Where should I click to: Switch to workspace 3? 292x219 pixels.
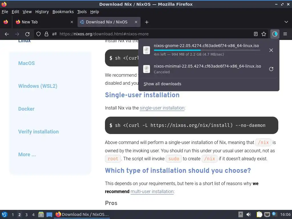pos(27,214)
